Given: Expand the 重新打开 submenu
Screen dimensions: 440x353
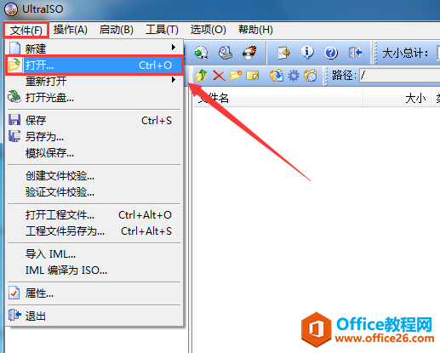Looking at the screenshot, I should [94, 82].
